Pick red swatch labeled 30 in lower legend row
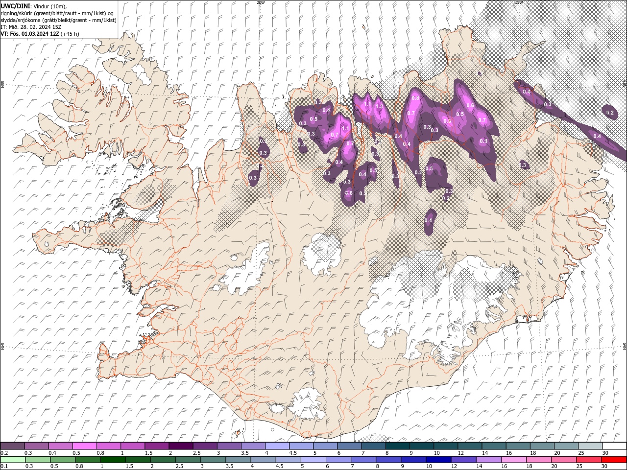The image size is (627, 470). point(614,460)
